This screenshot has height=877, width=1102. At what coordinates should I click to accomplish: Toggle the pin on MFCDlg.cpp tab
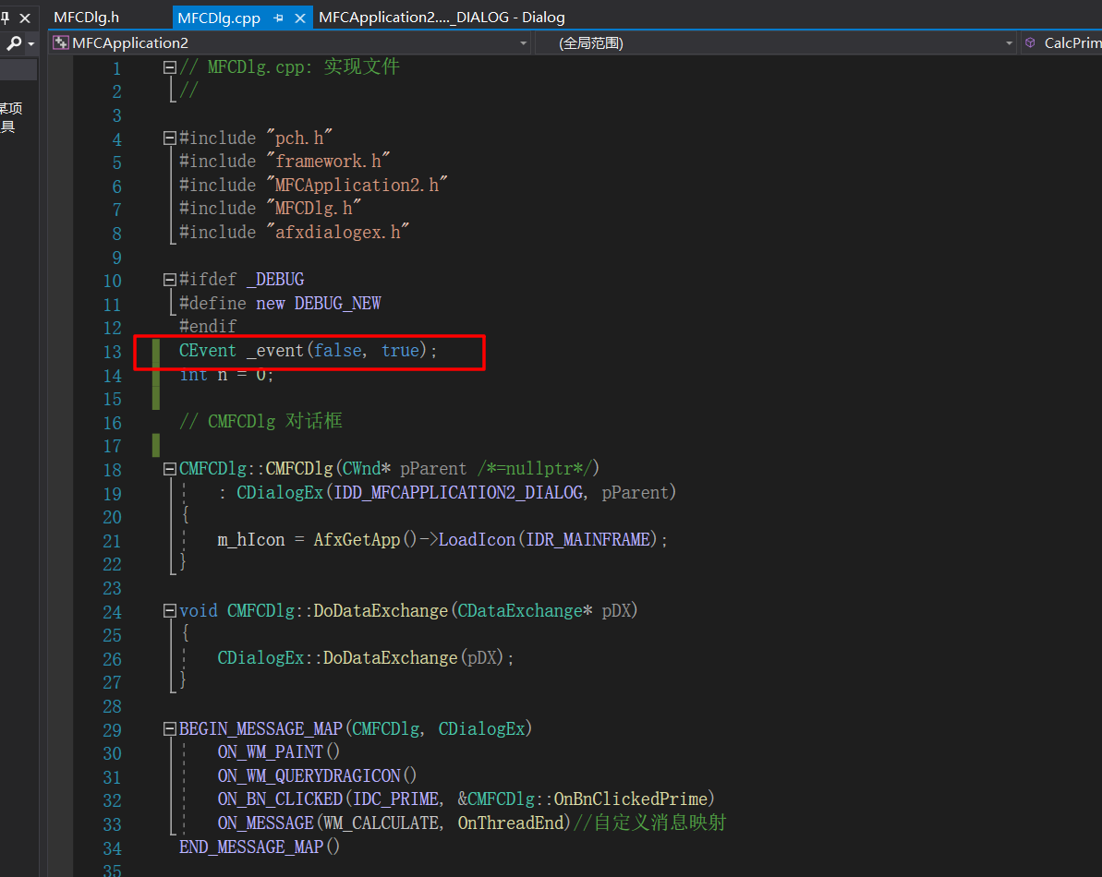pyautogui.click(x=278, y=18)
